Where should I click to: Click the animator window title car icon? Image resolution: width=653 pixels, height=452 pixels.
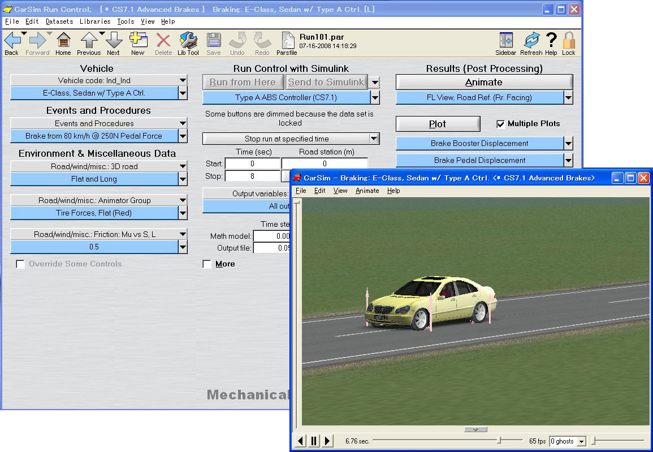click(x=297, y=178)
